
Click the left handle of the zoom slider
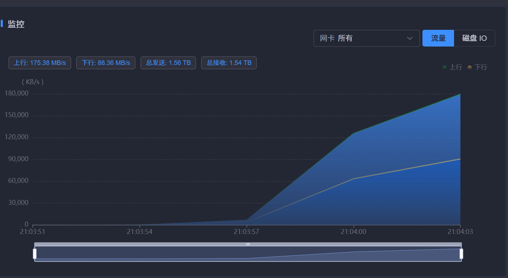(x=35, y=254)
